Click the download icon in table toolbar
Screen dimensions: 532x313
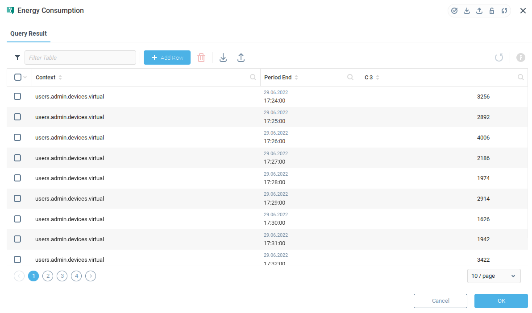pos(223,58)
